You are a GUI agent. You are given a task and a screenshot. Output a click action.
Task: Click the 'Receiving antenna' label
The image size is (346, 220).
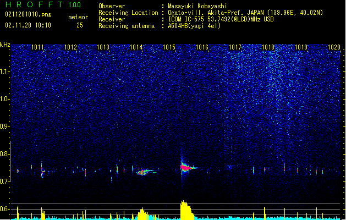point(127,26)
